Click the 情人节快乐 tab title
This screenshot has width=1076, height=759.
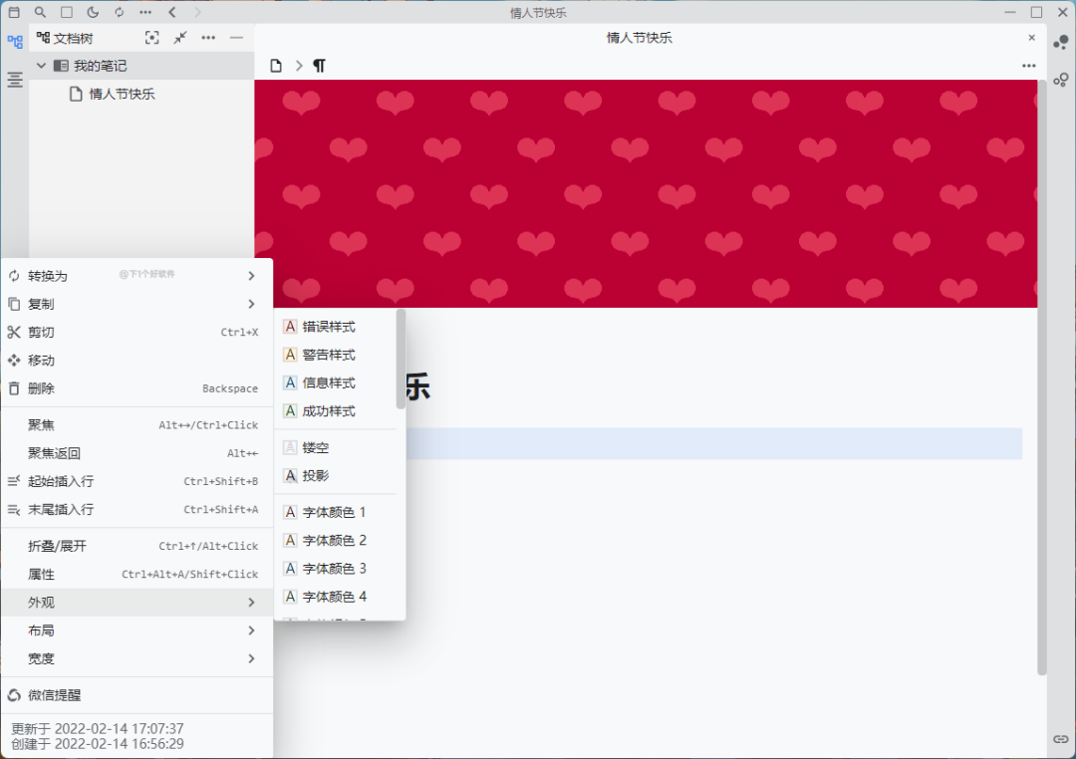tap(639, 38)
